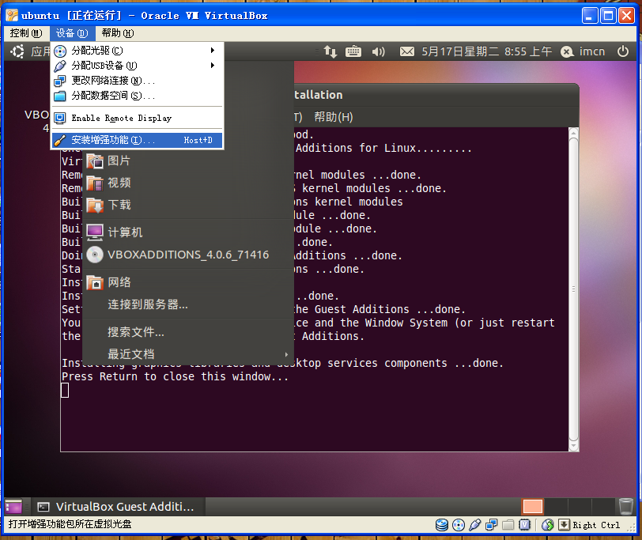Open 网络 in places menu
The width and height of the screenshot is (642, 540).
[x=187, y=282]
